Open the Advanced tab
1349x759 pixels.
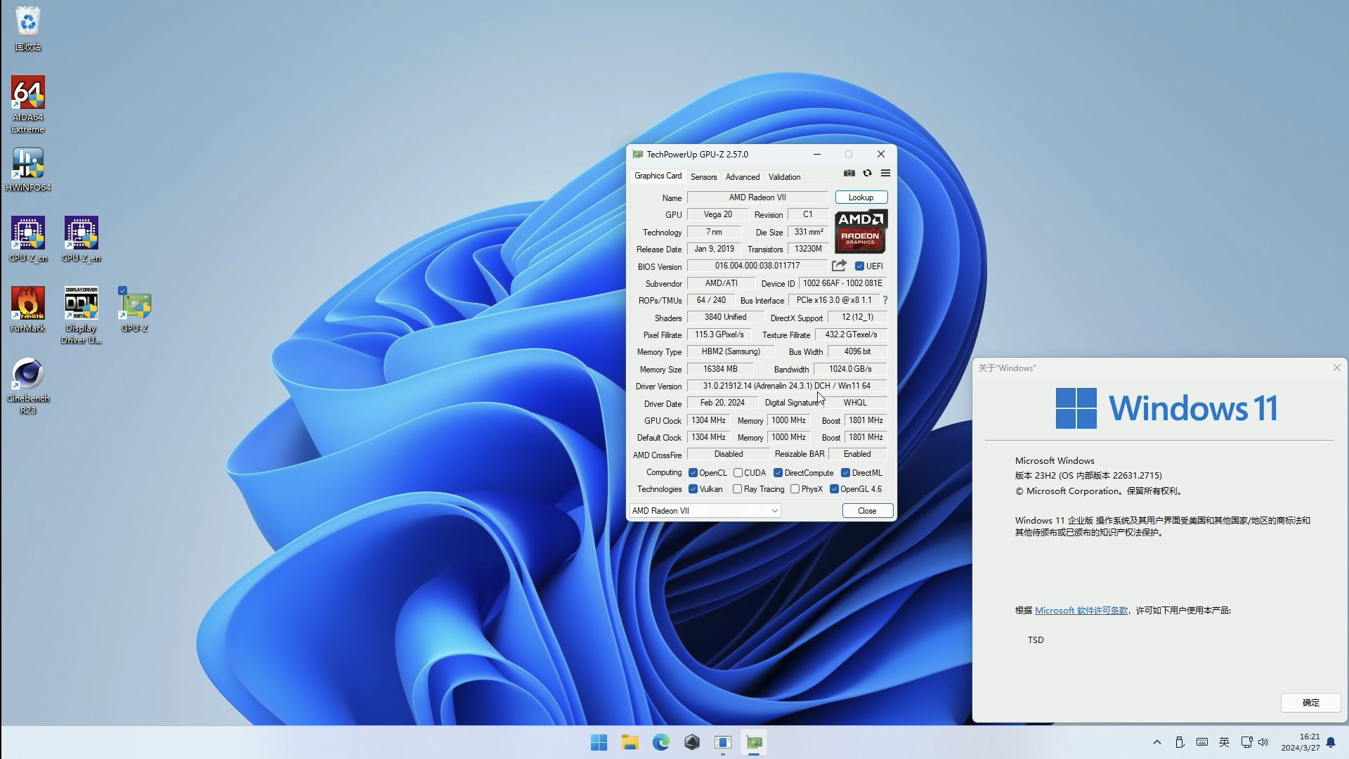pyautogui.click(x=743, y=177)
